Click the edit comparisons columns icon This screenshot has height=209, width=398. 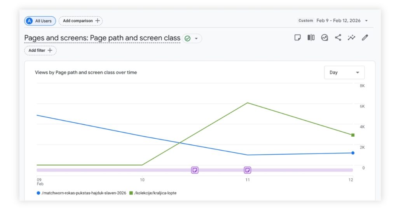pyautogui.click(x=311, y=38)
